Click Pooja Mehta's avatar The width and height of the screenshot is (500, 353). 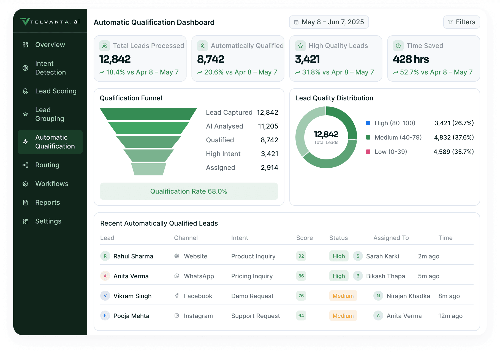105,315
